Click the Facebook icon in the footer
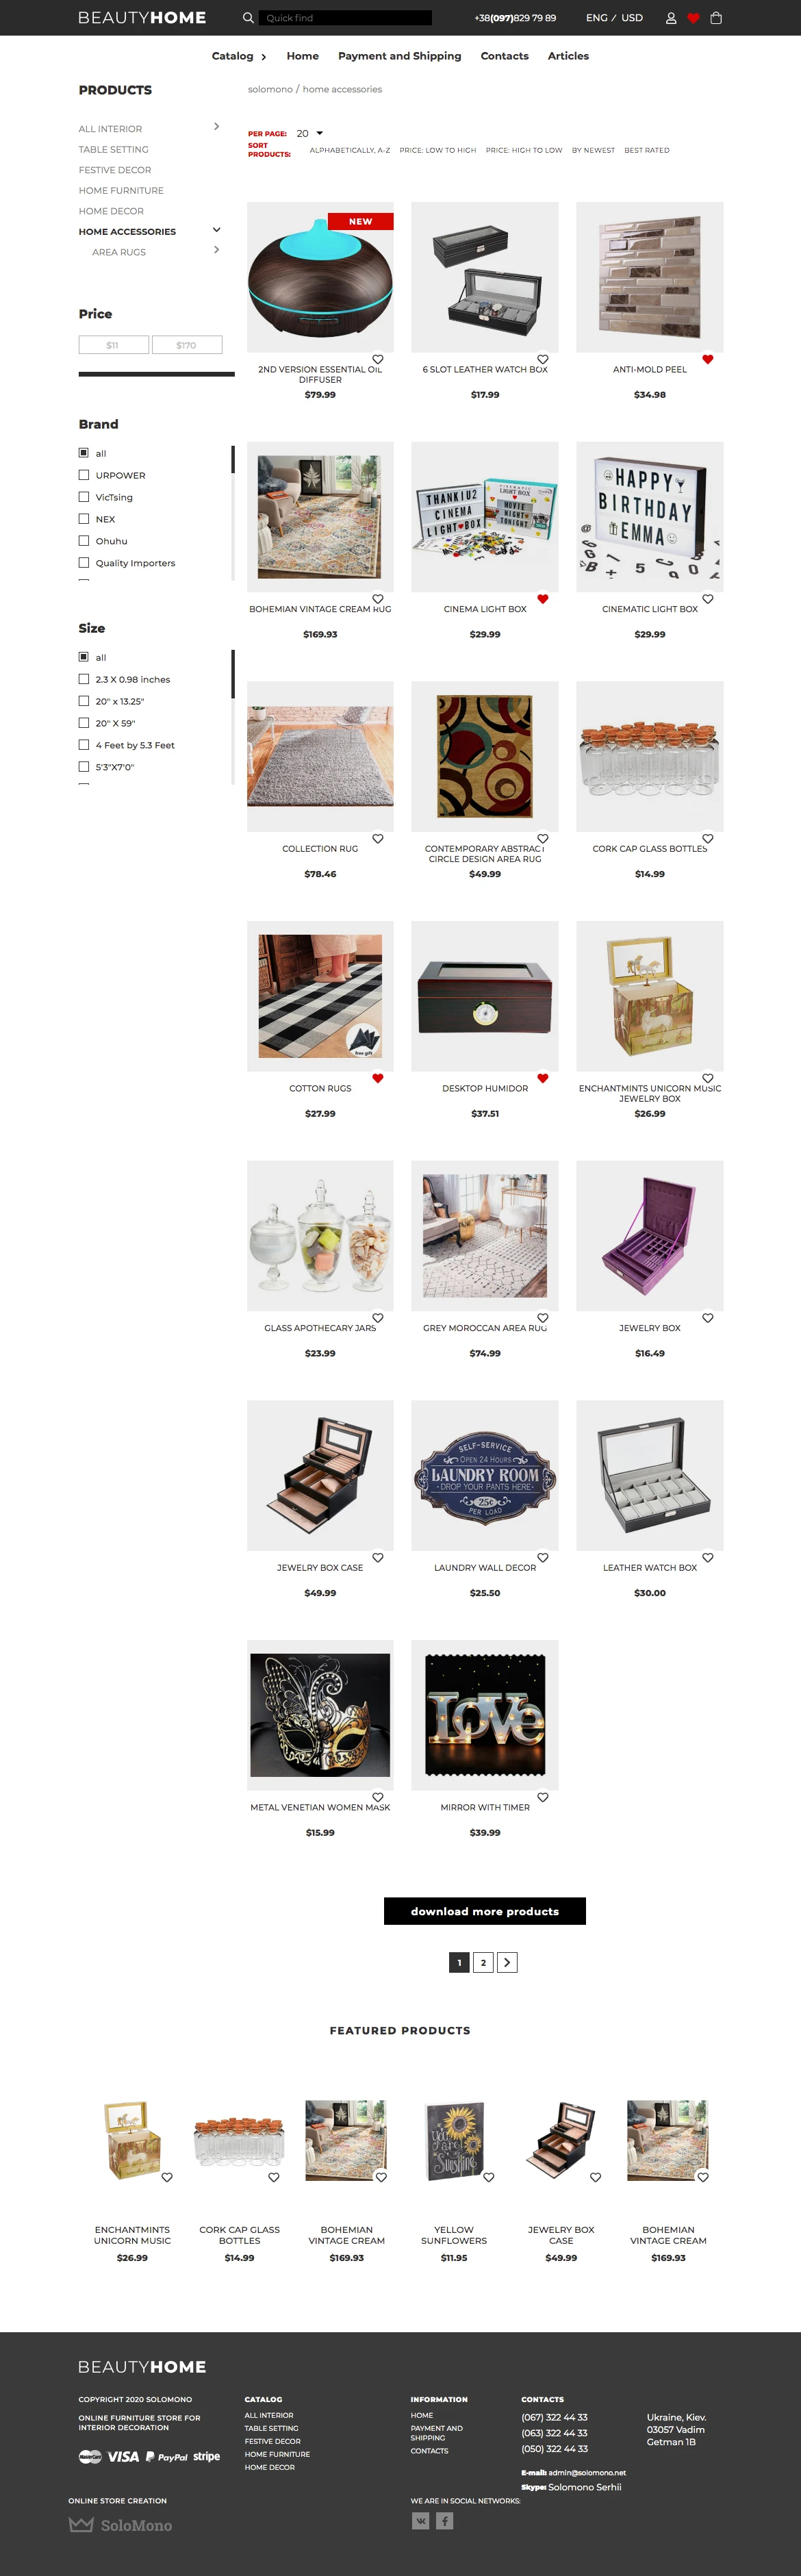Image resolution: width=801 pixels, height=2576 pixels. point(445,2521)
